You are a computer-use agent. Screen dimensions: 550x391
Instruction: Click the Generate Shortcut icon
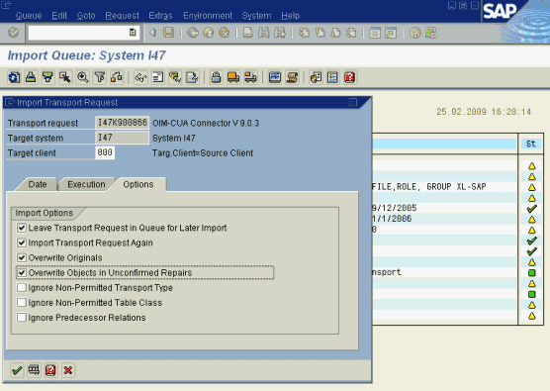pos(391,33)
